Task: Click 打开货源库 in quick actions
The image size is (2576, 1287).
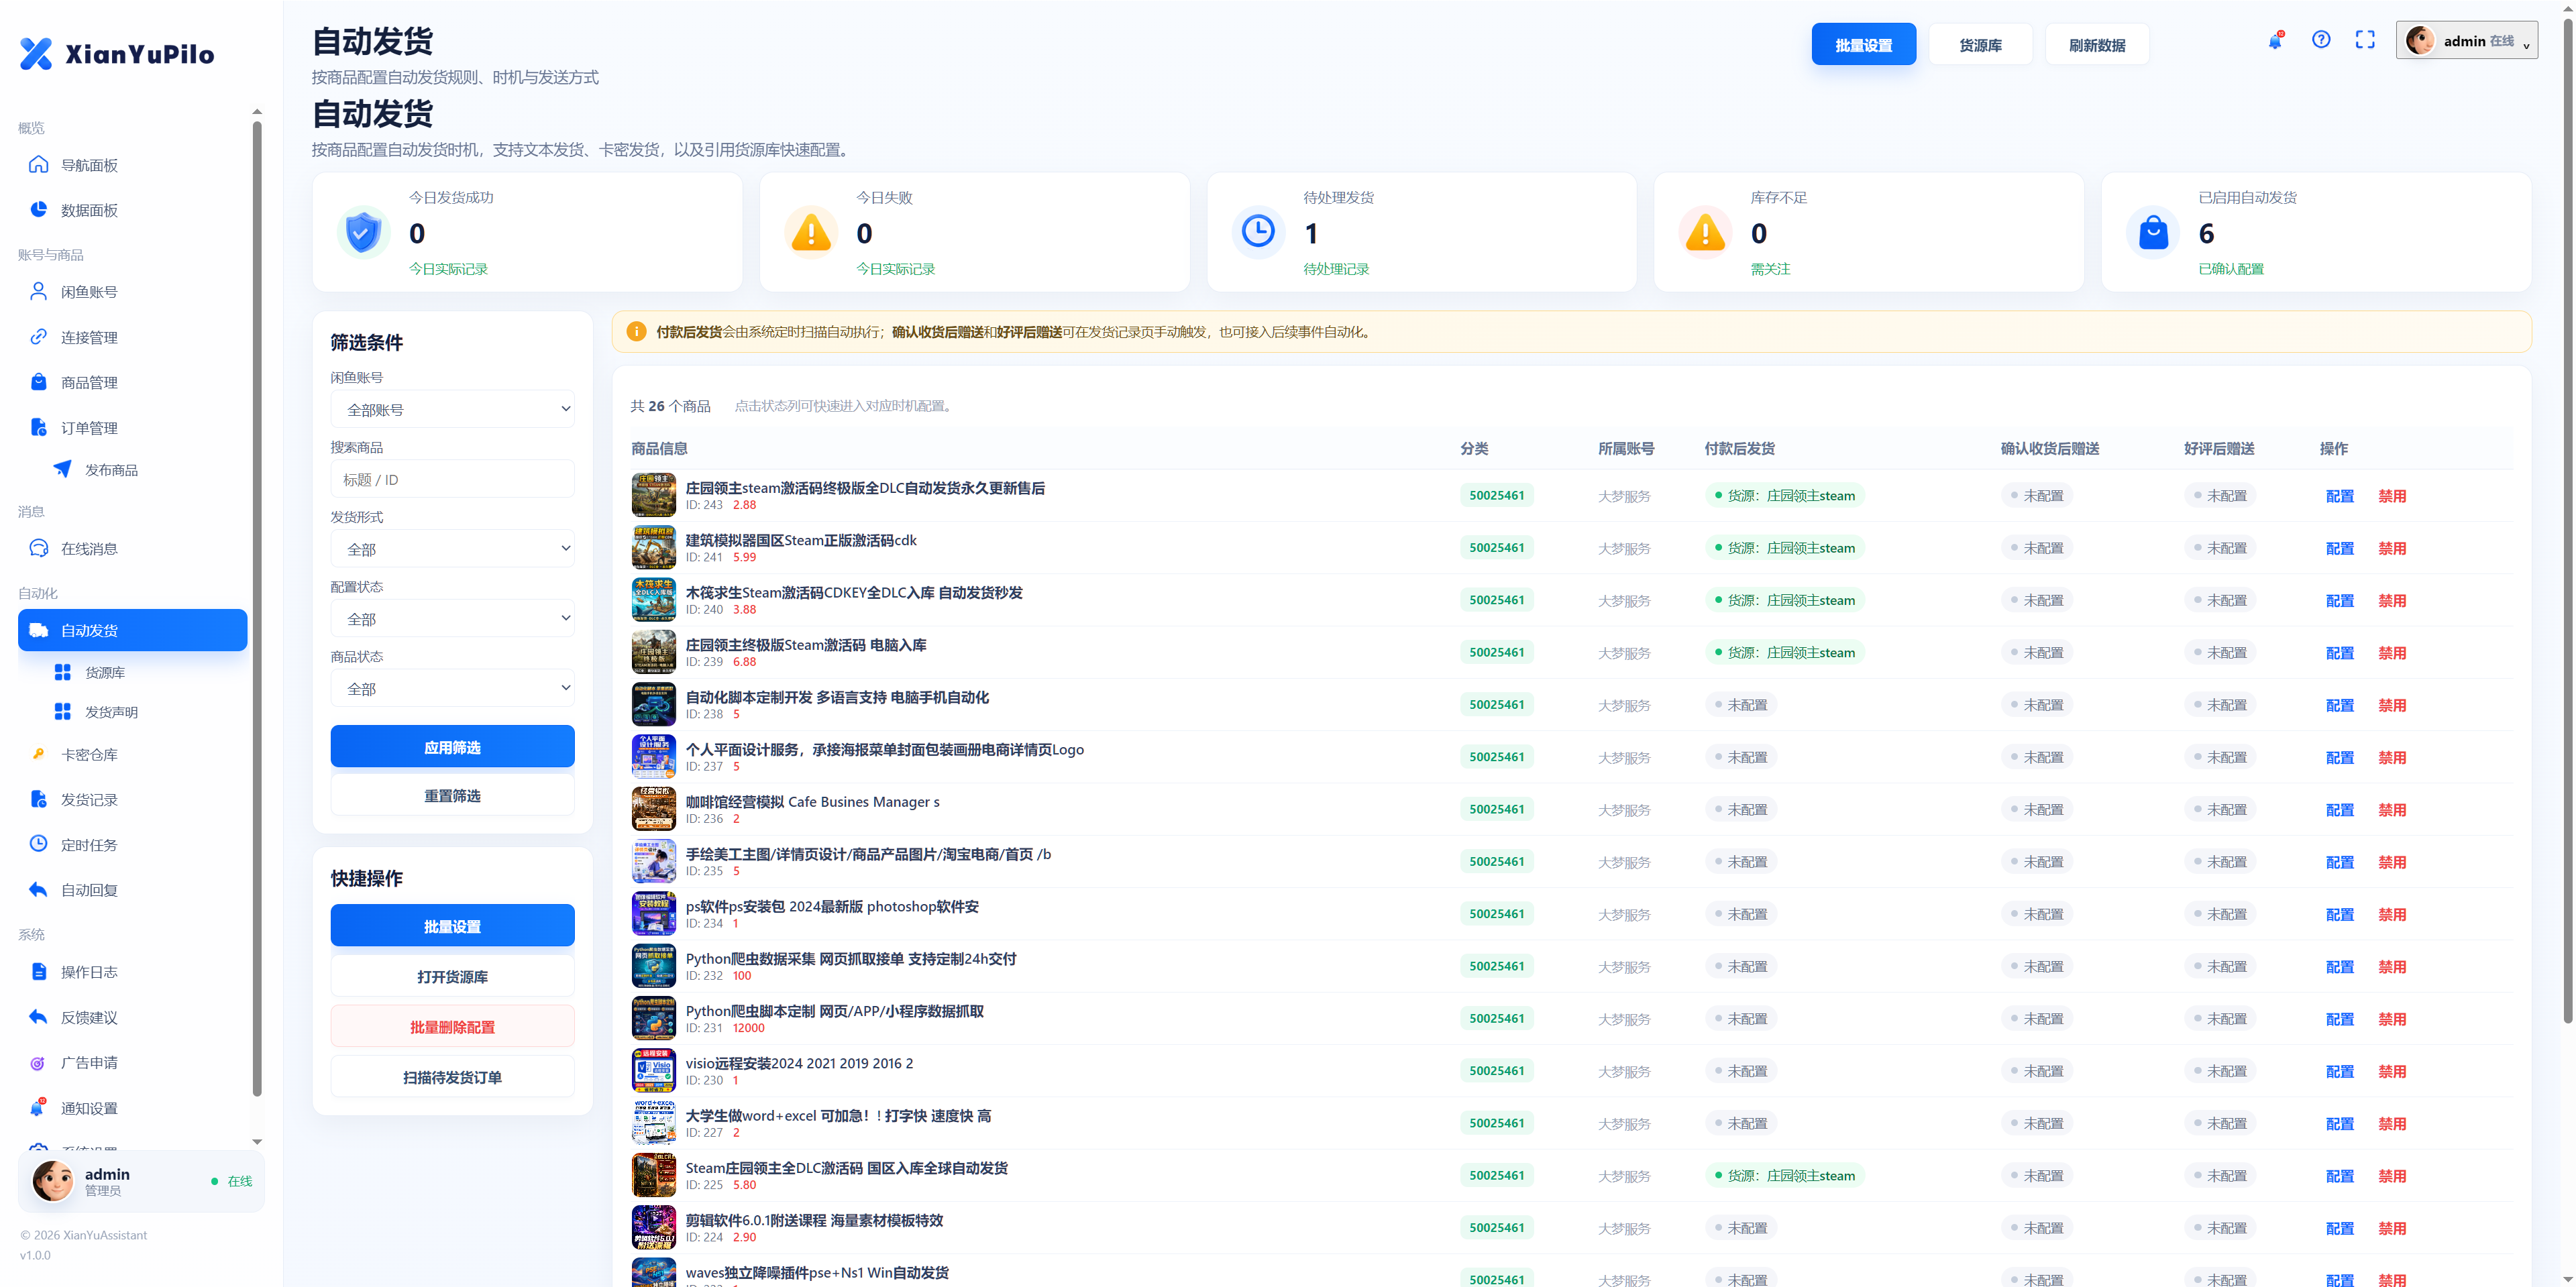Action: pyautogui.click(x=452, y=976)
